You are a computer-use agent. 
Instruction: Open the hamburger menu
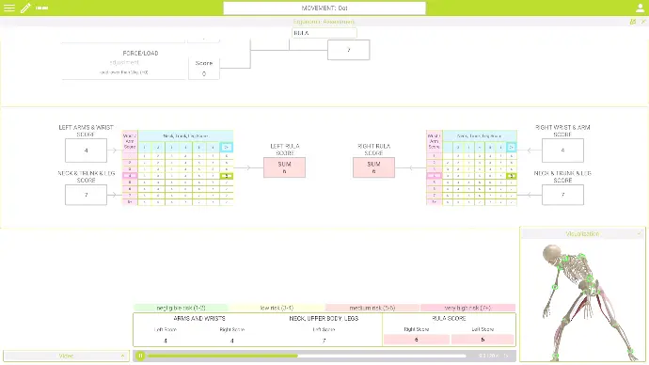(9, 8)
